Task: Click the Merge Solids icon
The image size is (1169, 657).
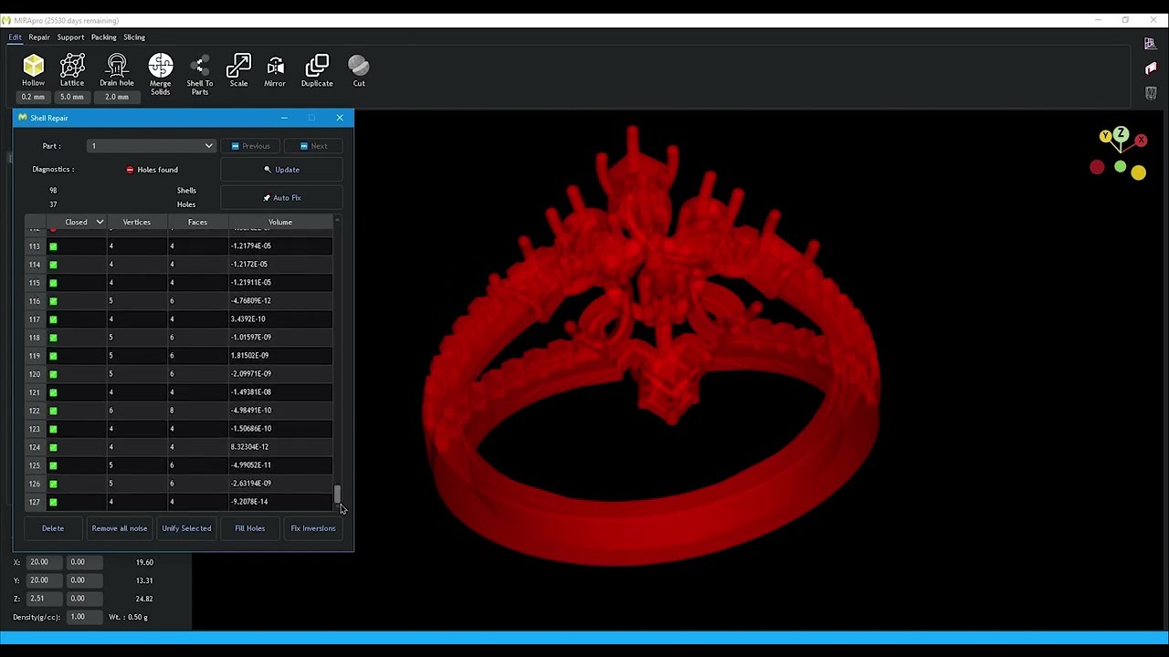Action: click(161, 66)
